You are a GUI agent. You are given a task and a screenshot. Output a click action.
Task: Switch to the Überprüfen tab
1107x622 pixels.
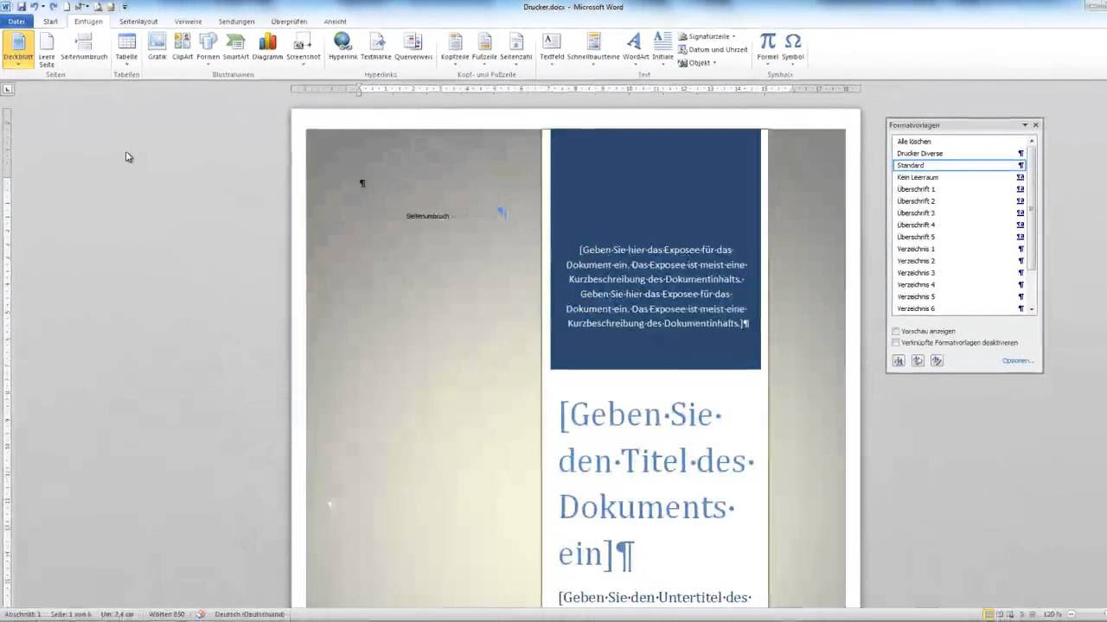289,22
